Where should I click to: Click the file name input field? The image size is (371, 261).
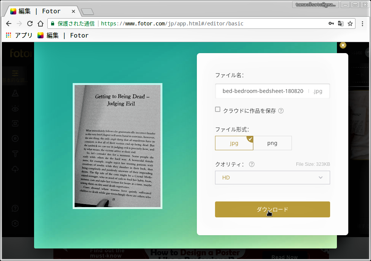coord(272,91)
